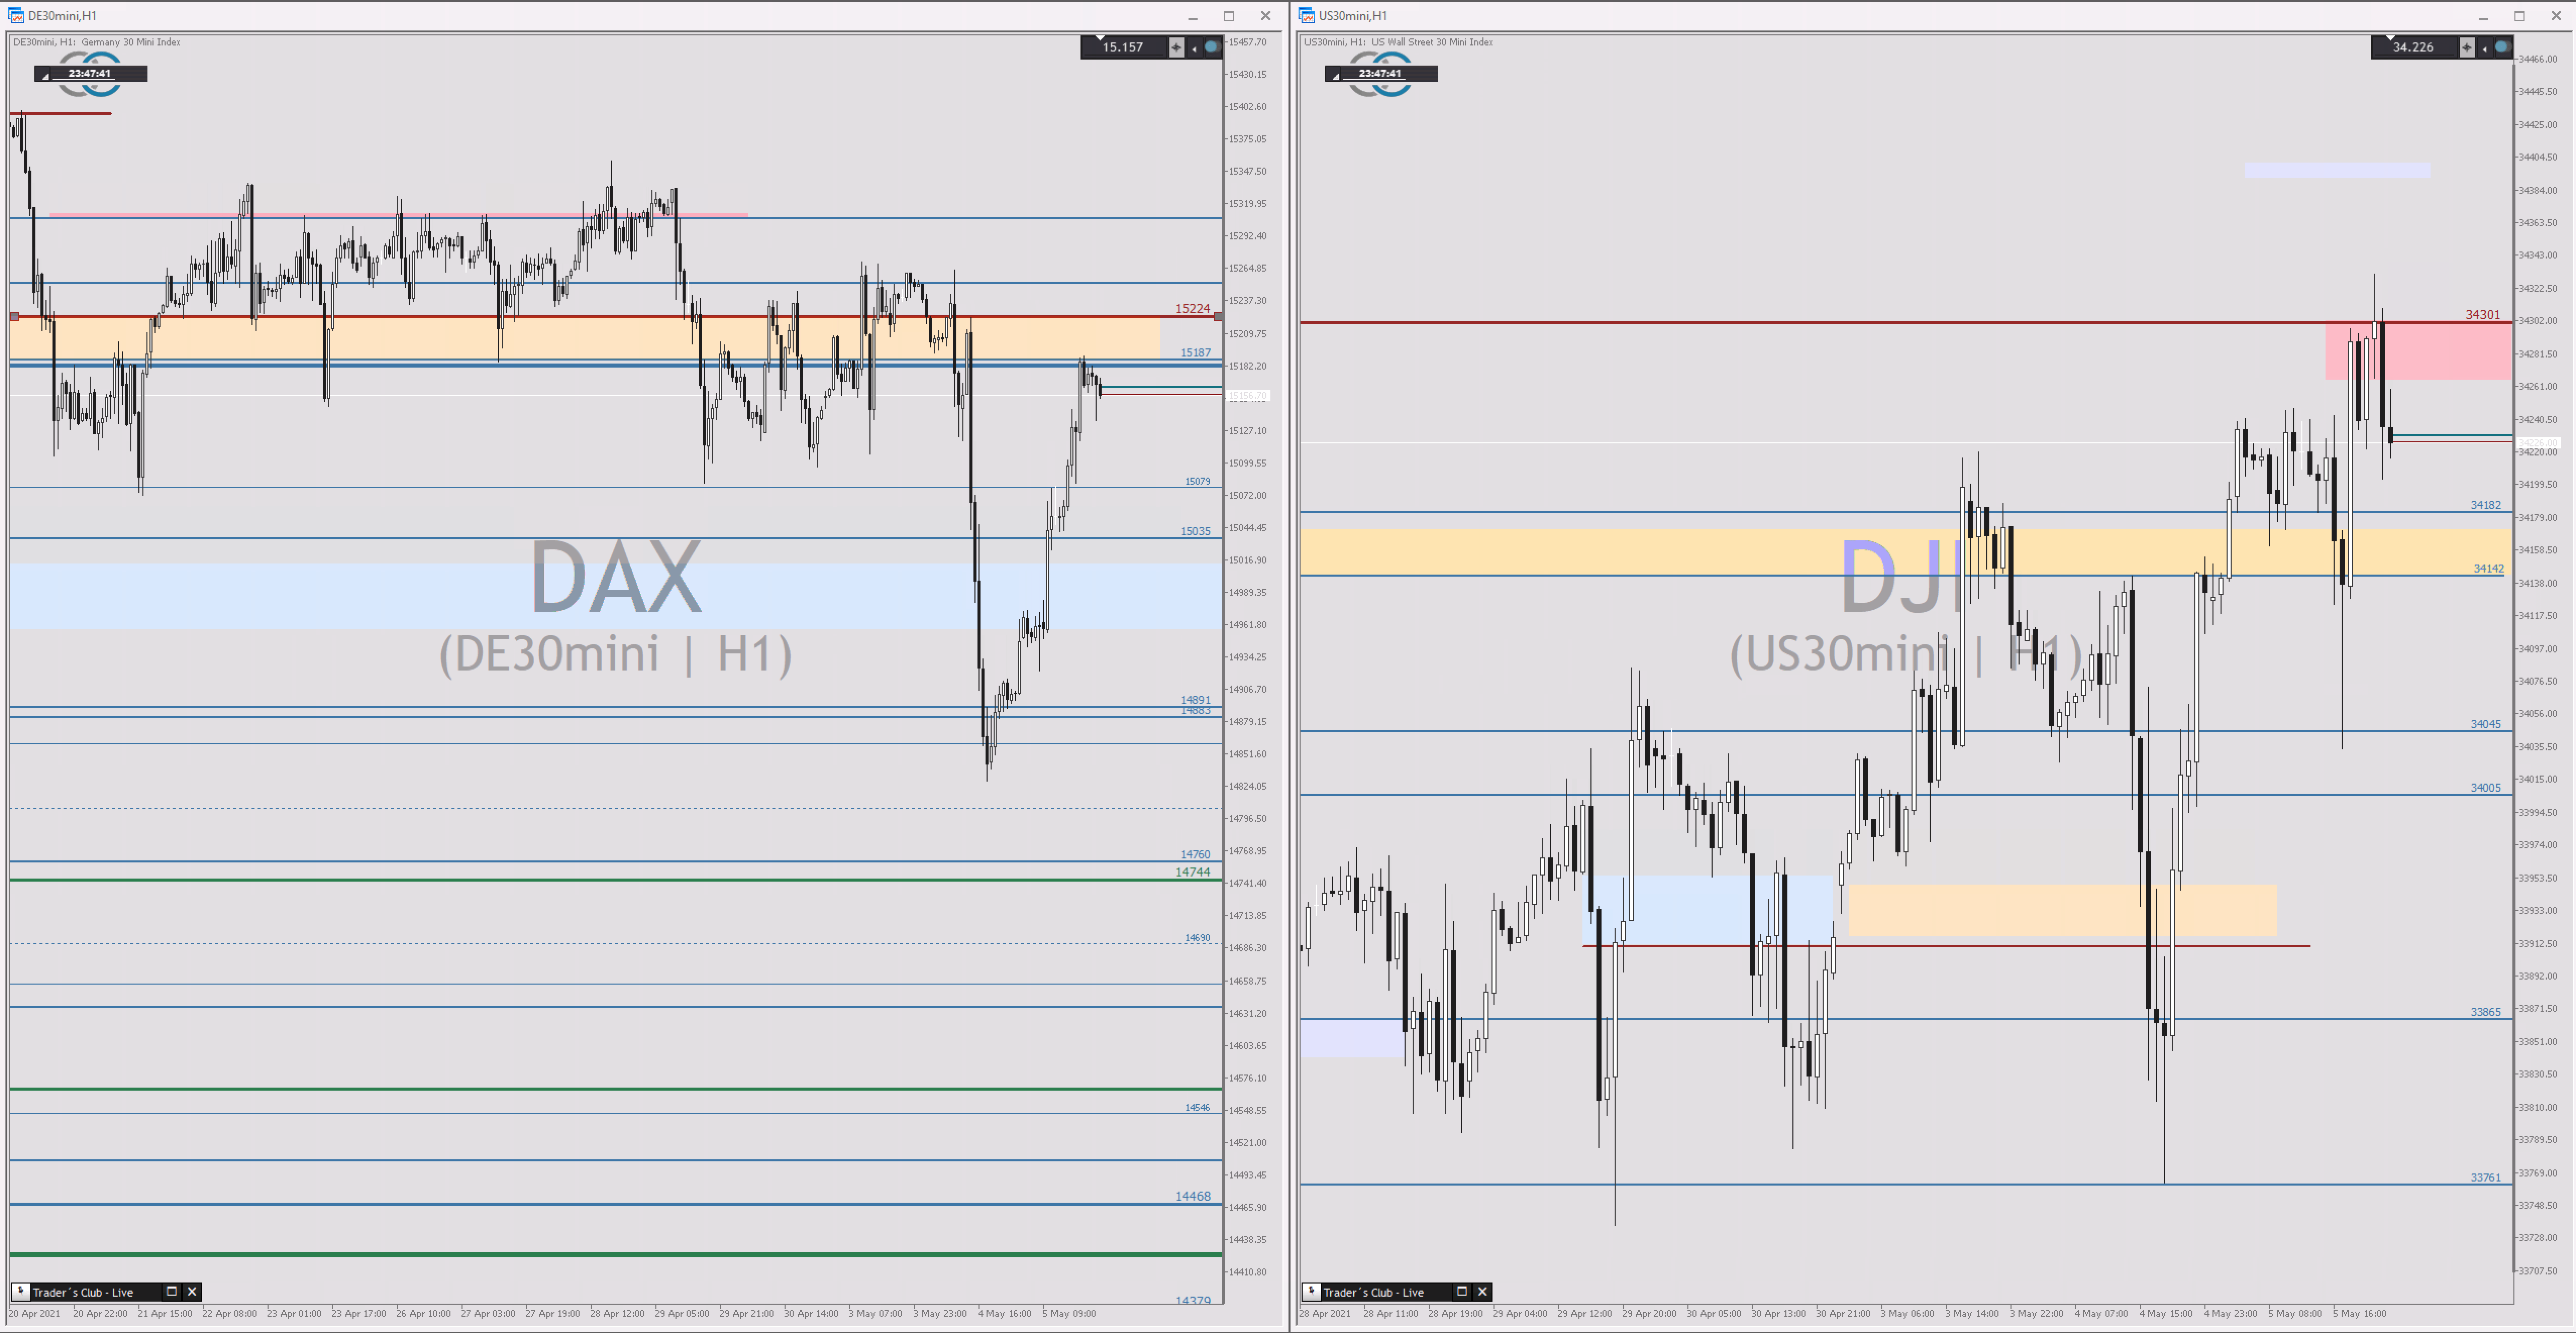Click the '4 May 16:00' time label on DAX axis

coord(1005,1313)
